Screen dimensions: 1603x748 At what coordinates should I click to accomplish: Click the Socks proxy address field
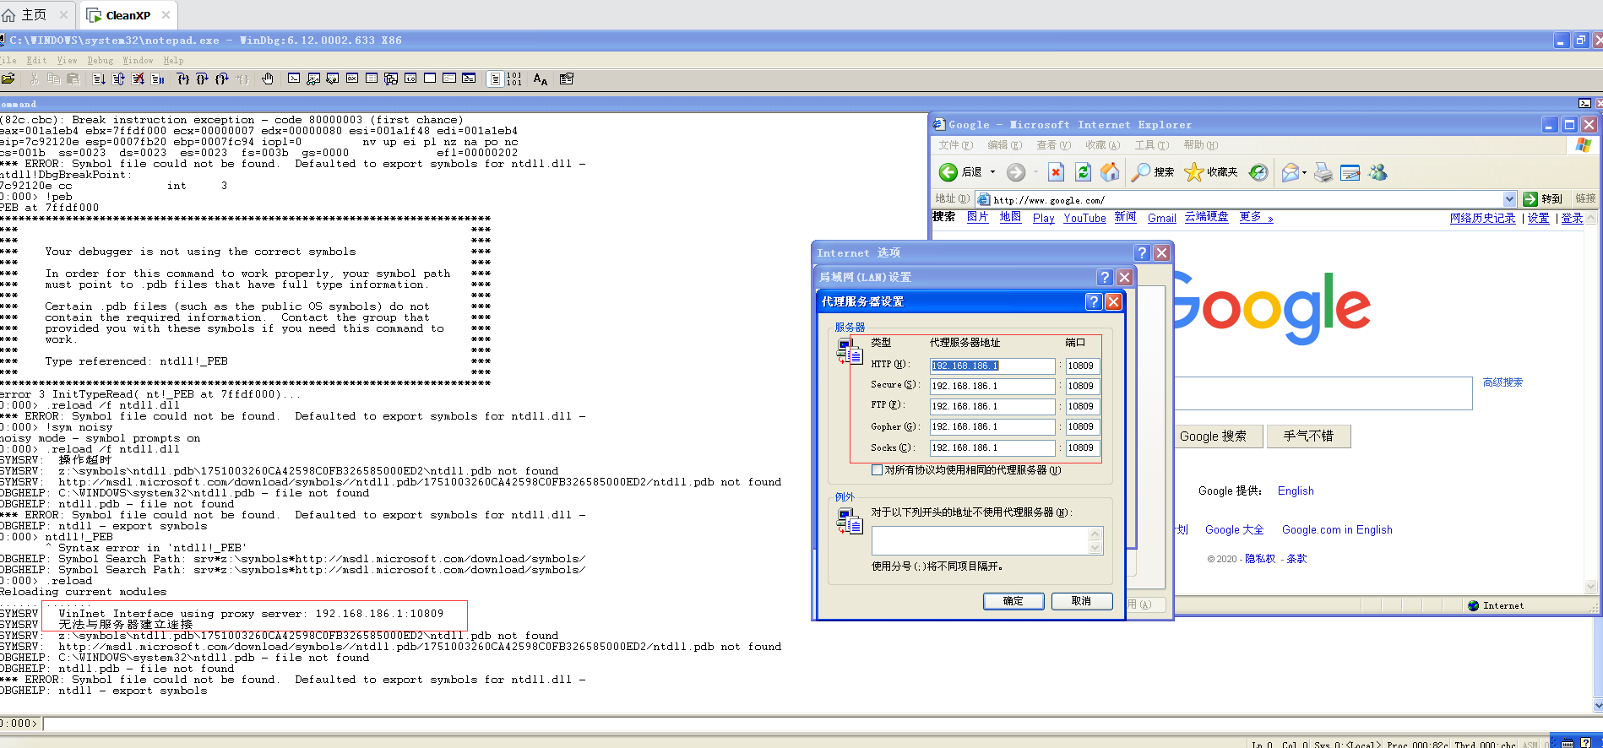(992, 447)
